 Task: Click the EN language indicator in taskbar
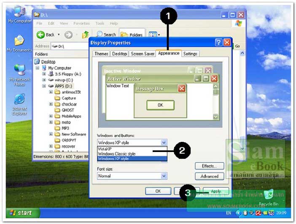tap(229, 213)
